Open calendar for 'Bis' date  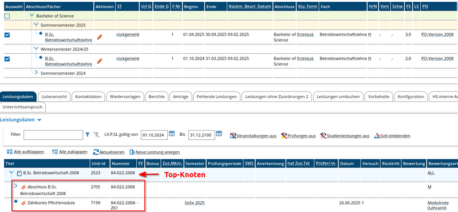click(219, 134)
